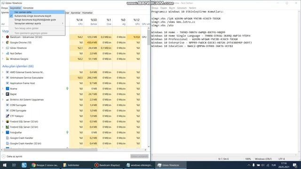Open the Görünüm menu in Task Manager
Image resolution: width=301 pixels, height=169 pixels.
click(28, 8)
